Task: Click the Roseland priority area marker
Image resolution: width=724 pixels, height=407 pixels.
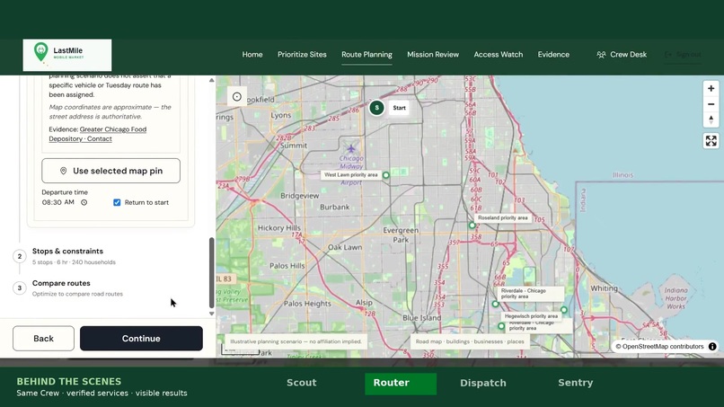Action: [472, 226]
